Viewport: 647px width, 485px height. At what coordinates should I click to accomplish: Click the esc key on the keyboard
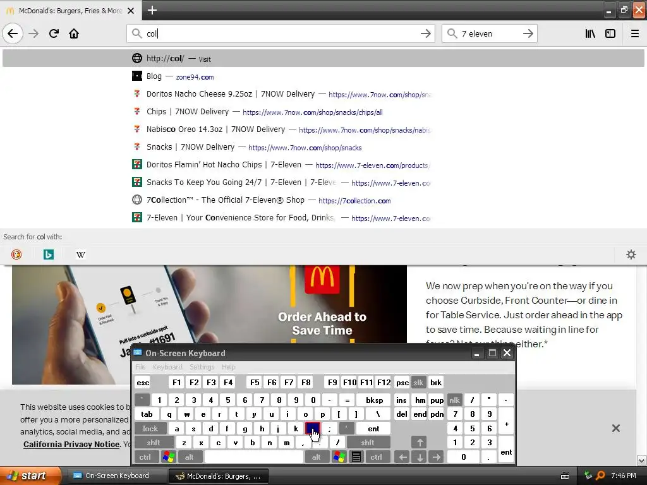click(143, 382)
